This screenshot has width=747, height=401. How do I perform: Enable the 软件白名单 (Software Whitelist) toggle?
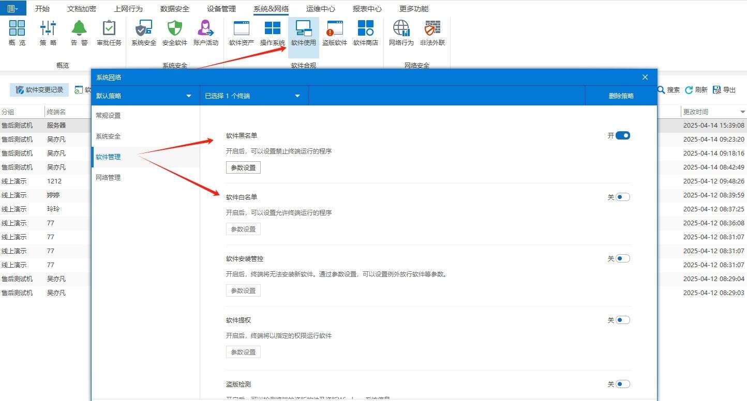[623, 197]
